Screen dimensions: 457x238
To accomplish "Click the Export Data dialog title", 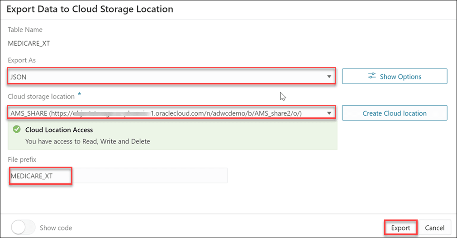I will pos(90,9).
